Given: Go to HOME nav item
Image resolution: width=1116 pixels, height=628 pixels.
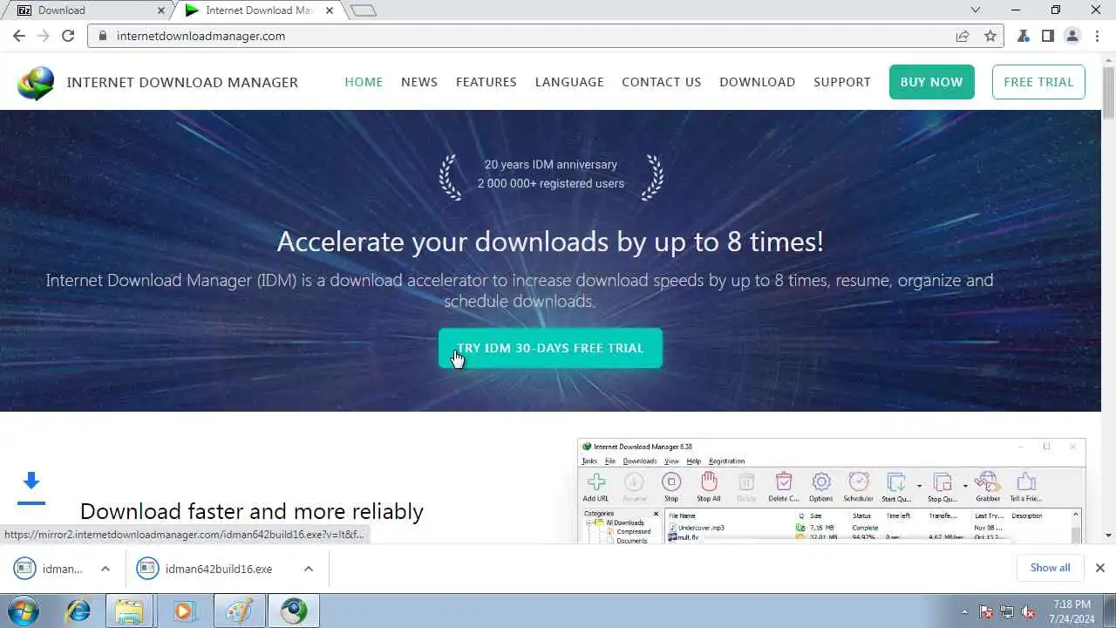Looking at the screenshot, I should [364, 82].
